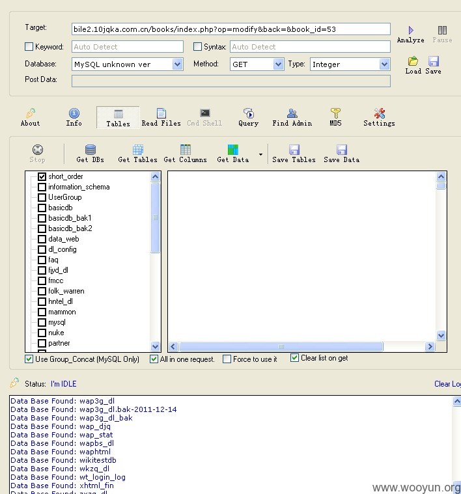The height and width of the screenshot is (494, 461).
Task: Open the Cmd Shell section
Action: pyautogui.click(x=205, y=117)
